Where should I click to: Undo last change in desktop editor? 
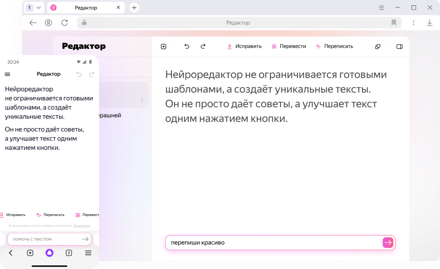tap(187, 46)
